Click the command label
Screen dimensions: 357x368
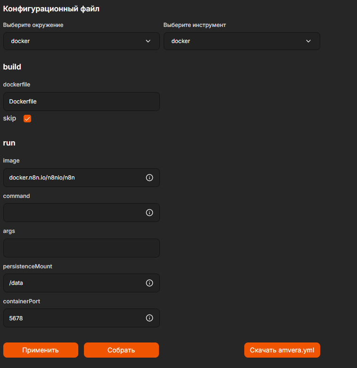tap(17, 196)
